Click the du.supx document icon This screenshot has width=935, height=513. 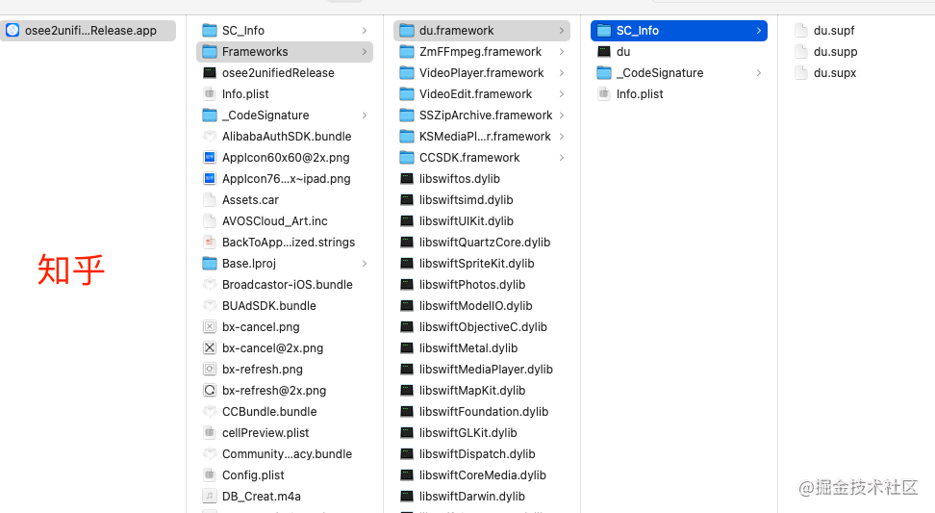coord(801,73)
